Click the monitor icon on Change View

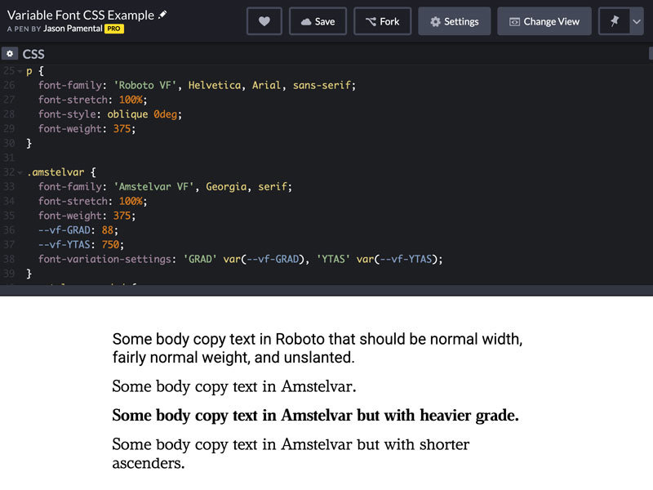pos(515,21)
